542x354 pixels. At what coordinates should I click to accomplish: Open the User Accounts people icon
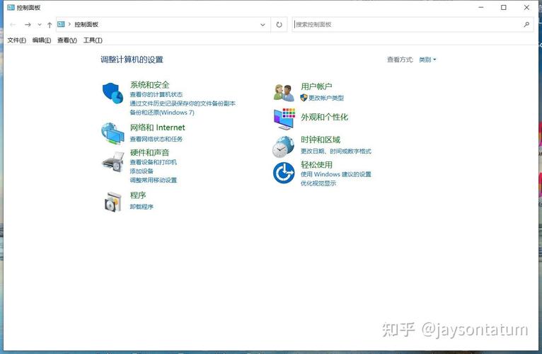[x=284, y=92]
